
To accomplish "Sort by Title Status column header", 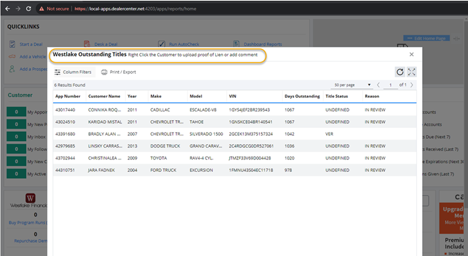I will (336, 96).
